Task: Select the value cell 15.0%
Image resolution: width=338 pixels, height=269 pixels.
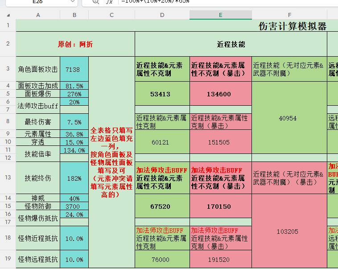Action: [x=74, y=142]
